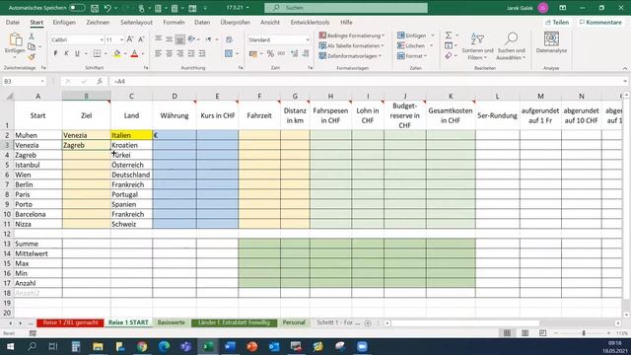The width and height of the screenshot is (631, 355).
Task: Click the zoom slider handle in the status bar
Action: (584, 333)
